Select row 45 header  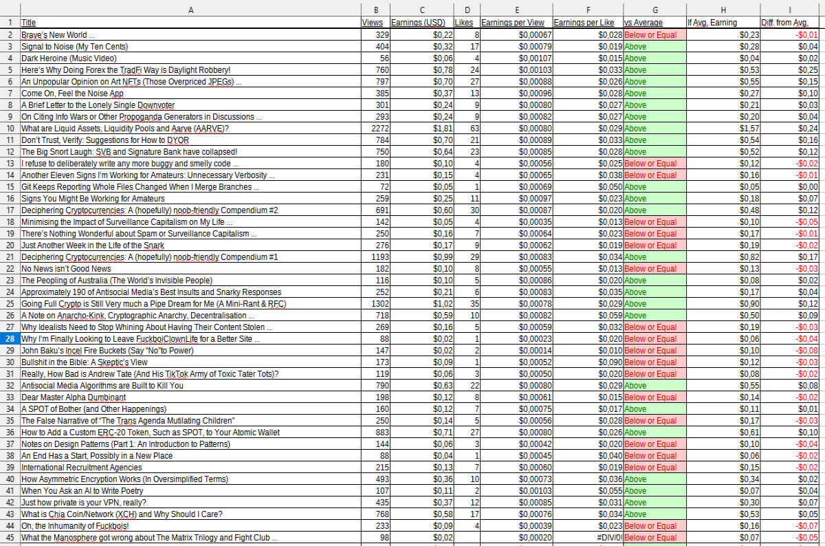click(10, 537)
